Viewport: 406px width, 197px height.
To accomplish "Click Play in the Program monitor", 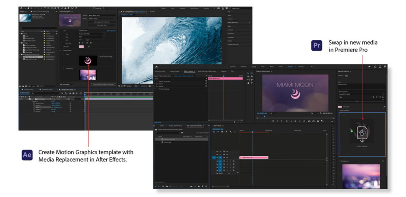I will [295, 121].
